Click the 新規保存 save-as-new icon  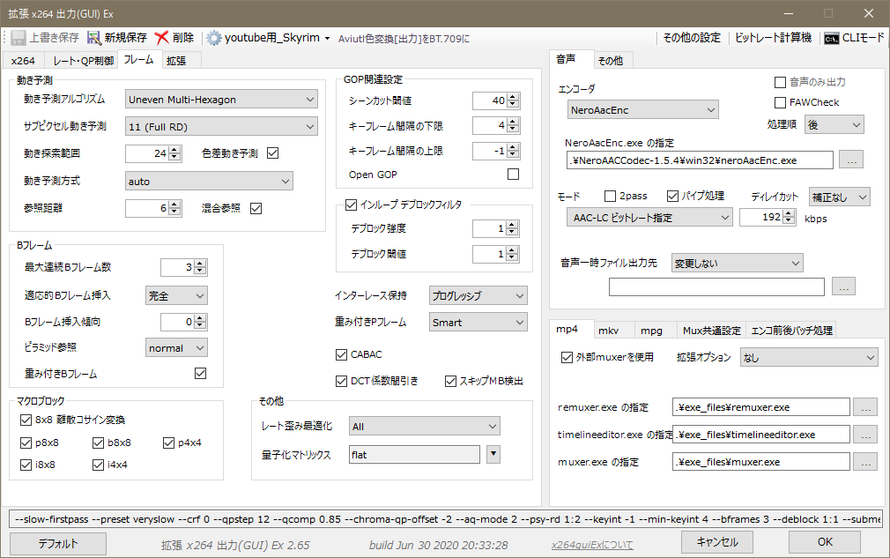click(93, 38)
